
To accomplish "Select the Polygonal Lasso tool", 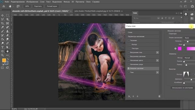I will pyautogui.click(x=2, y=19).
